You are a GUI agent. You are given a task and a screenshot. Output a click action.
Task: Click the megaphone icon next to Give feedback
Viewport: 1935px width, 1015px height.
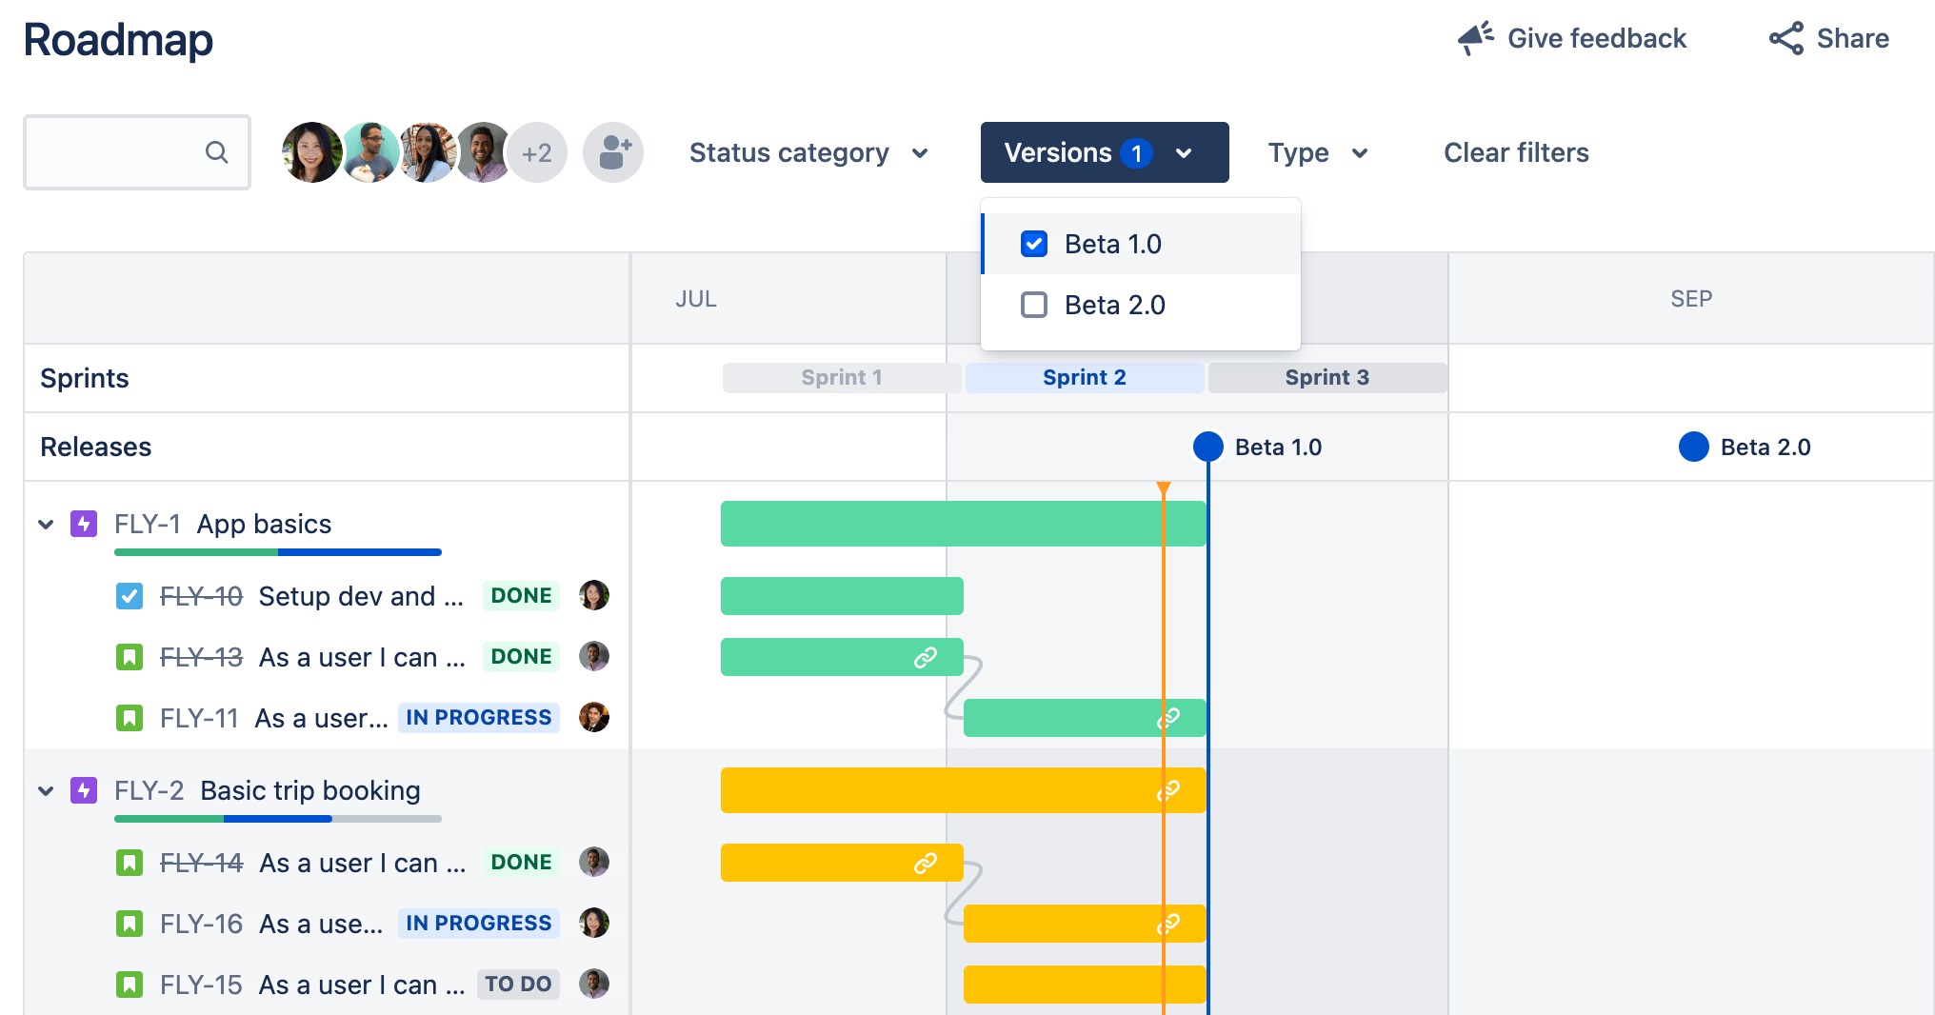(1474, 37)
